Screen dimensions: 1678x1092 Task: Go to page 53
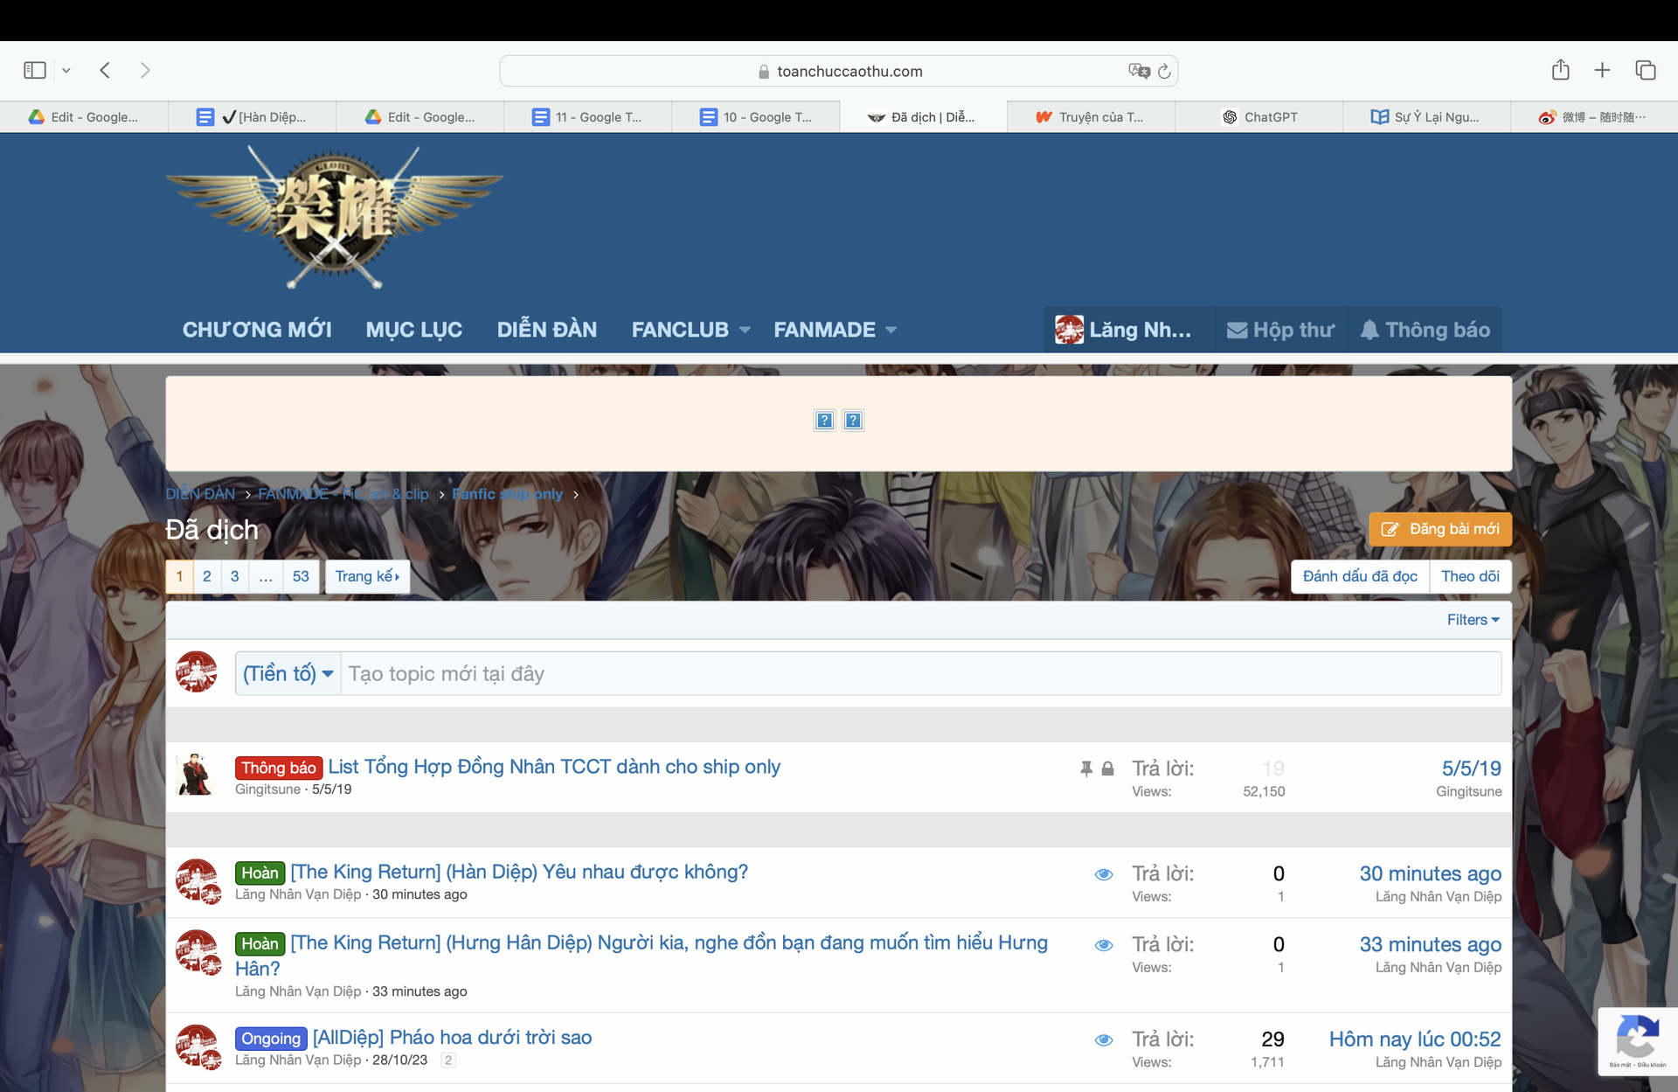click(x=301, y=576)
